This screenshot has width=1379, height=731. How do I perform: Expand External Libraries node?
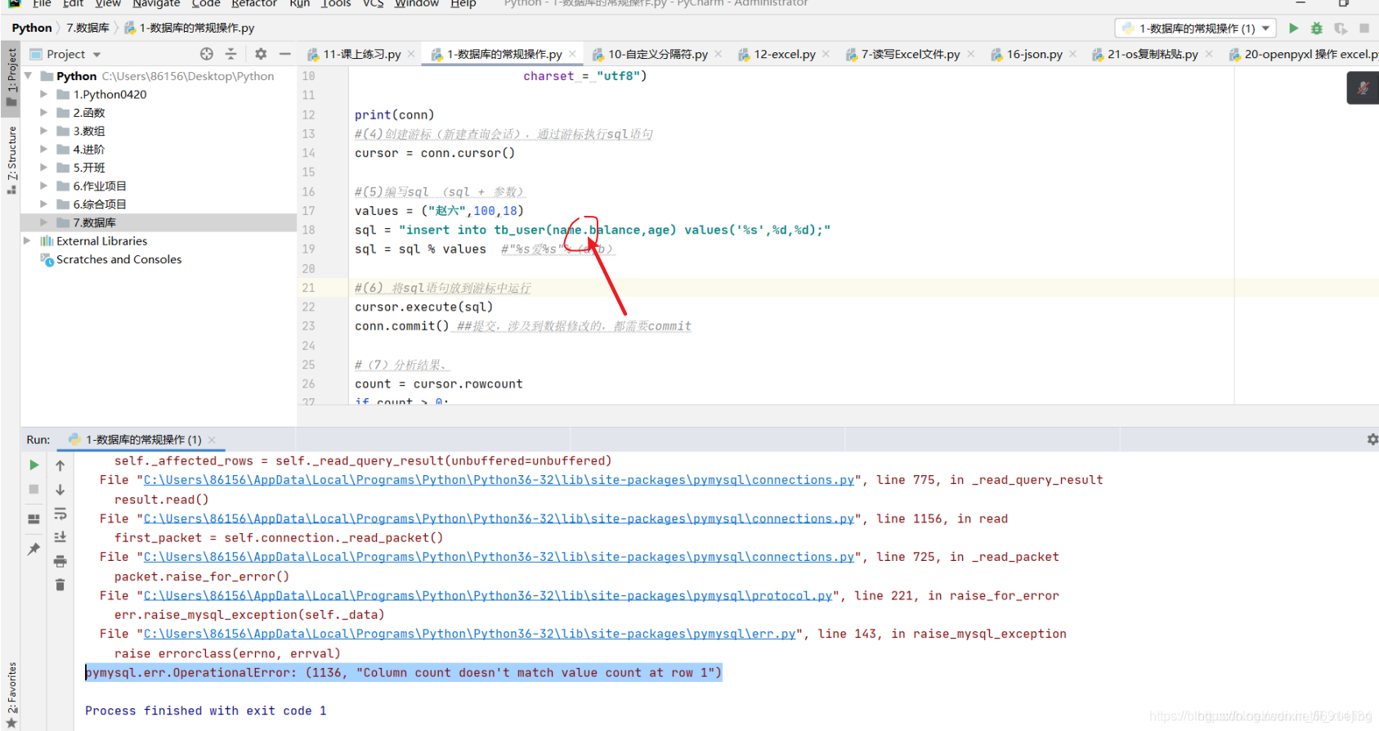(x=27, y=241)
